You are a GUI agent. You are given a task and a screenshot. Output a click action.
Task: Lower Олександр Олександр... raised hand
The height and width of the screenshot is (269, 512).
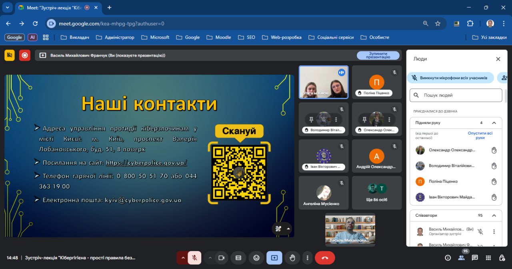494,150
